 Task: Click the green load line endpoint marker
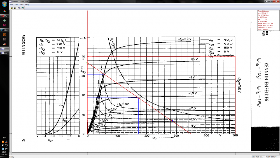click(x=88, y=63)
